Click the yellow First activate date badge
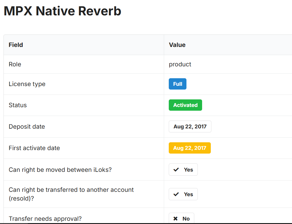 coord(190,148)
